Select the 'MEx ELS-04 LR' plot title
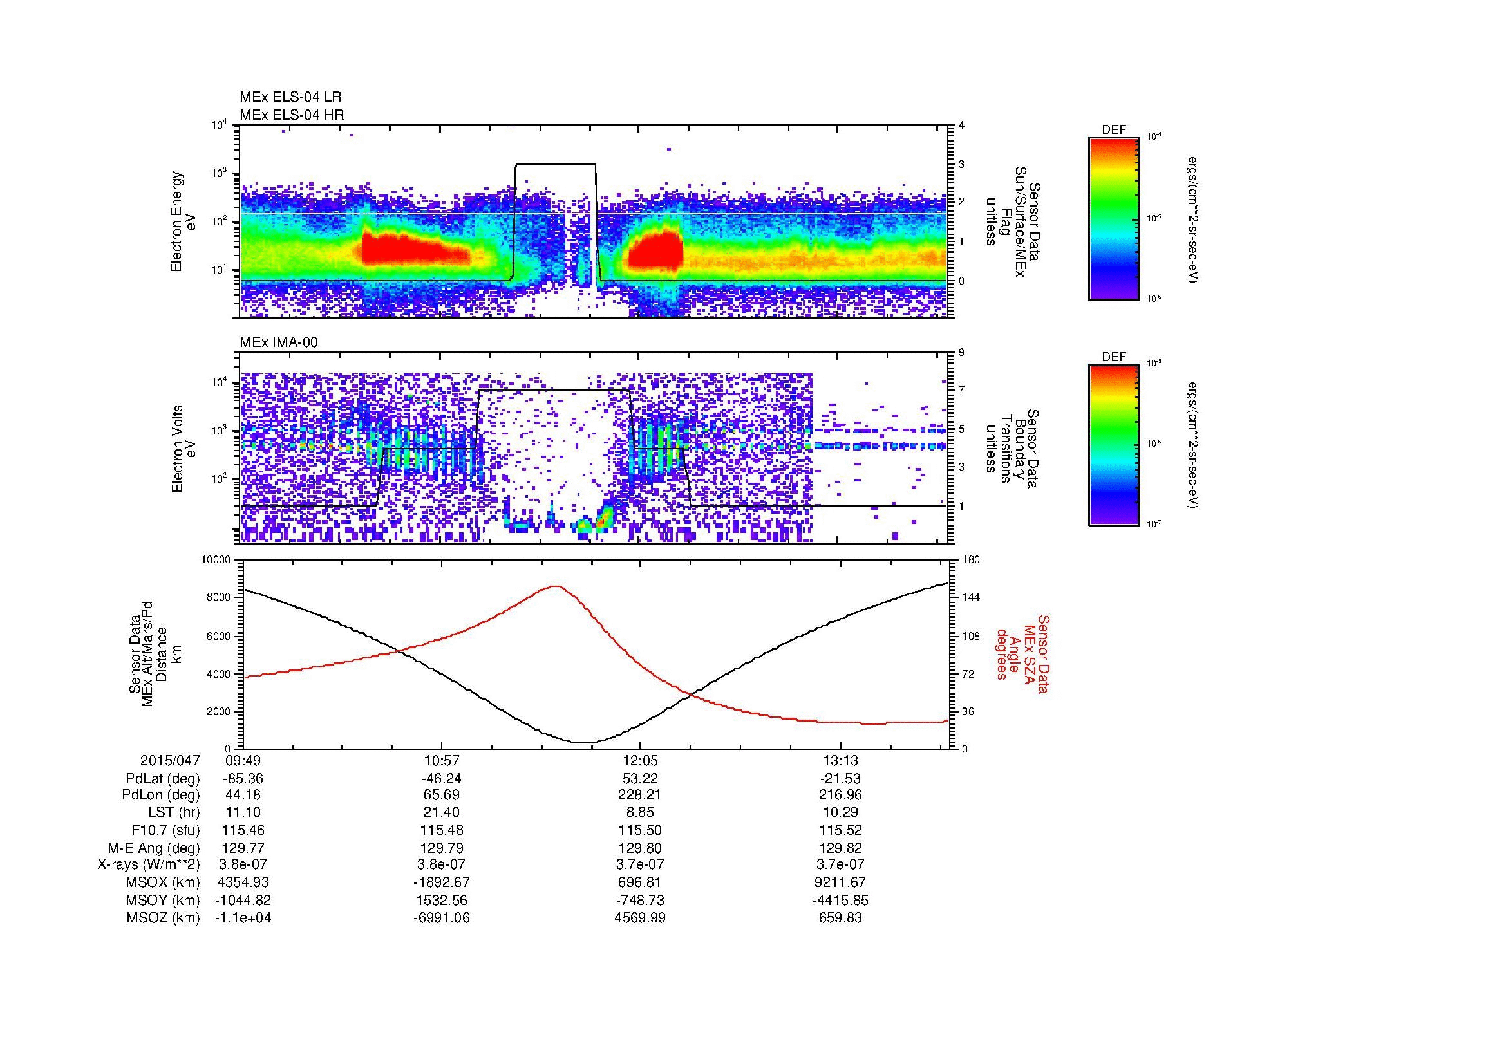 point(290,98)
